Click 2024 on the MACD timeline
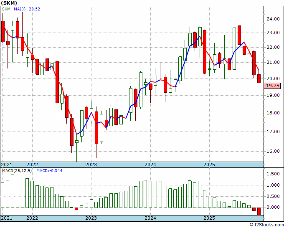This screenshot has height=228, width=284. 150,218
